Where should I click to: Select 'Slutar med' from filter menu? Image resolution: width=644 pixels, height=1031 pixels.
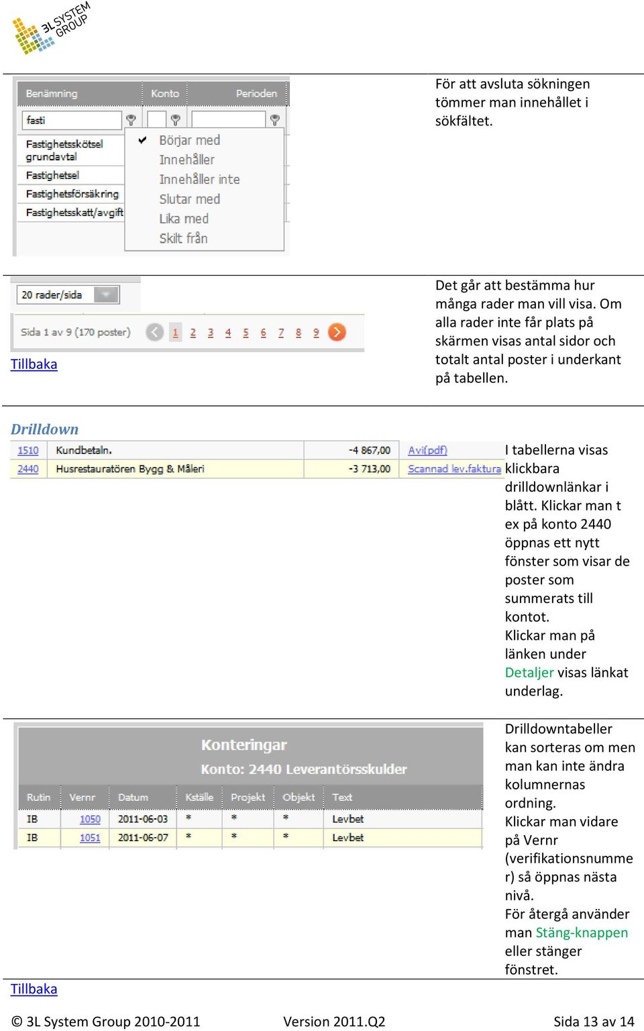pos(189,199)
